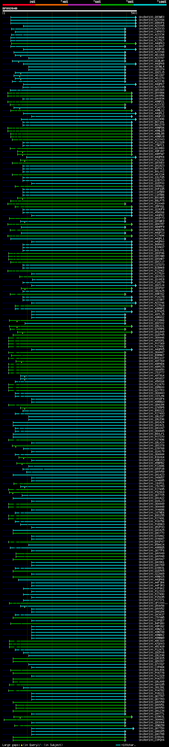
Task: Open hit UniRef100_A2SY44
Action: pyautogui.click(x=152, y=20)
